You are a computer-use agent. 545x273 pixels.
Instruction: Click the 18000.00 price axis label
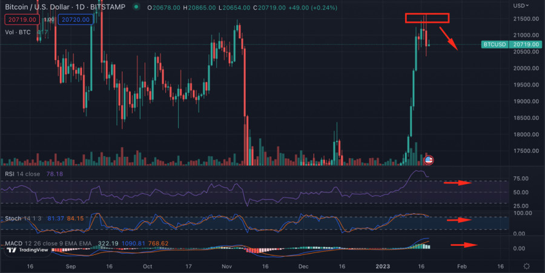pyautogui.click(x=526, y=134)
